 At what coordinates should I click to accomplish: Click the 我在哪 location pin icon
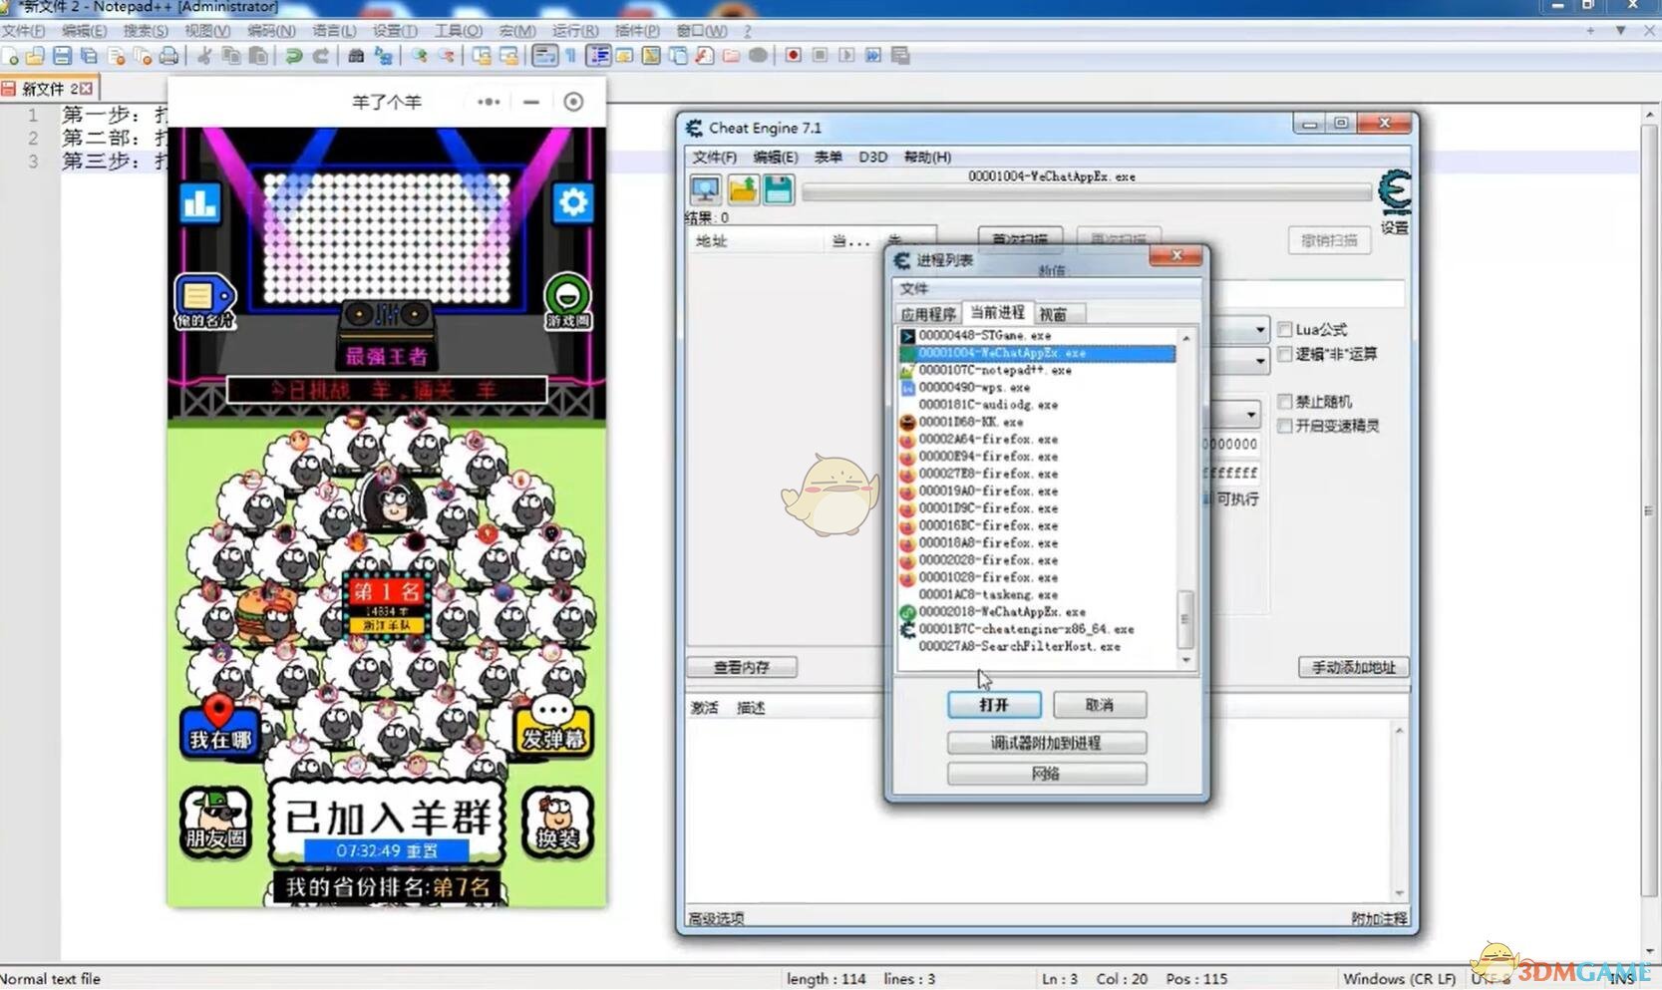coord(220,725)
